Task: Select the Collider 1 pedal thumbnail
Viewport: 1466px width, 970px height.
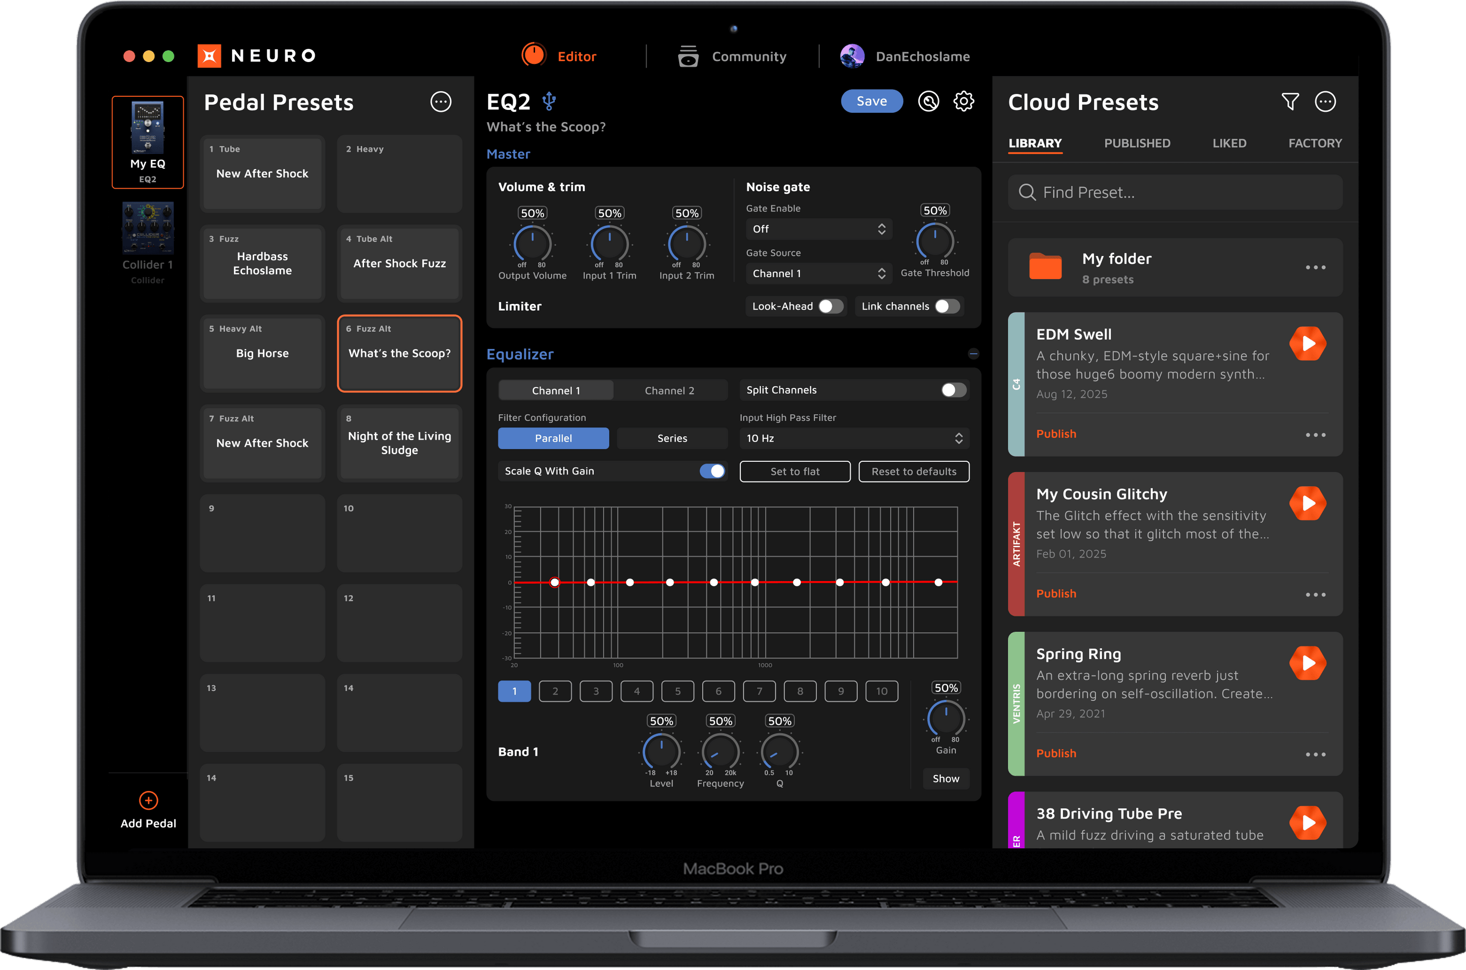Action: pyautogui.click(x=148, y=228)
